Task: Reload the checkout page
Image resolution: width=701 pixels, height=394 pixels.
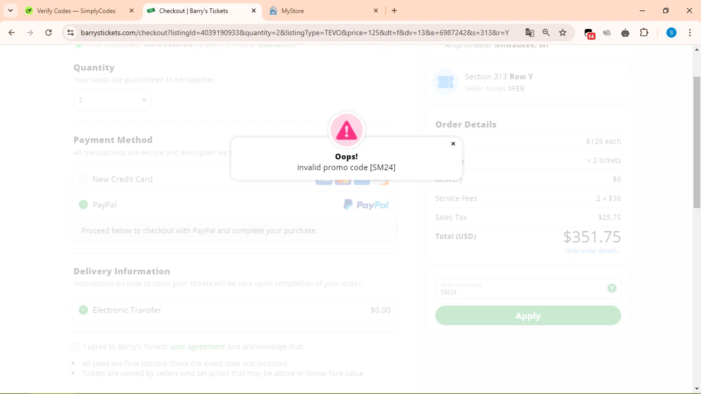Action: pos(49,33)
